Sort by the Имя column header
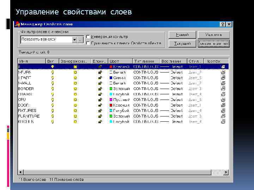 (32, 61)
